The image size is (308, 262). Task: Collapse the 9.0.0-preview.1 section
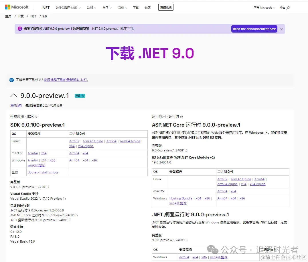[x=14, y=95]
